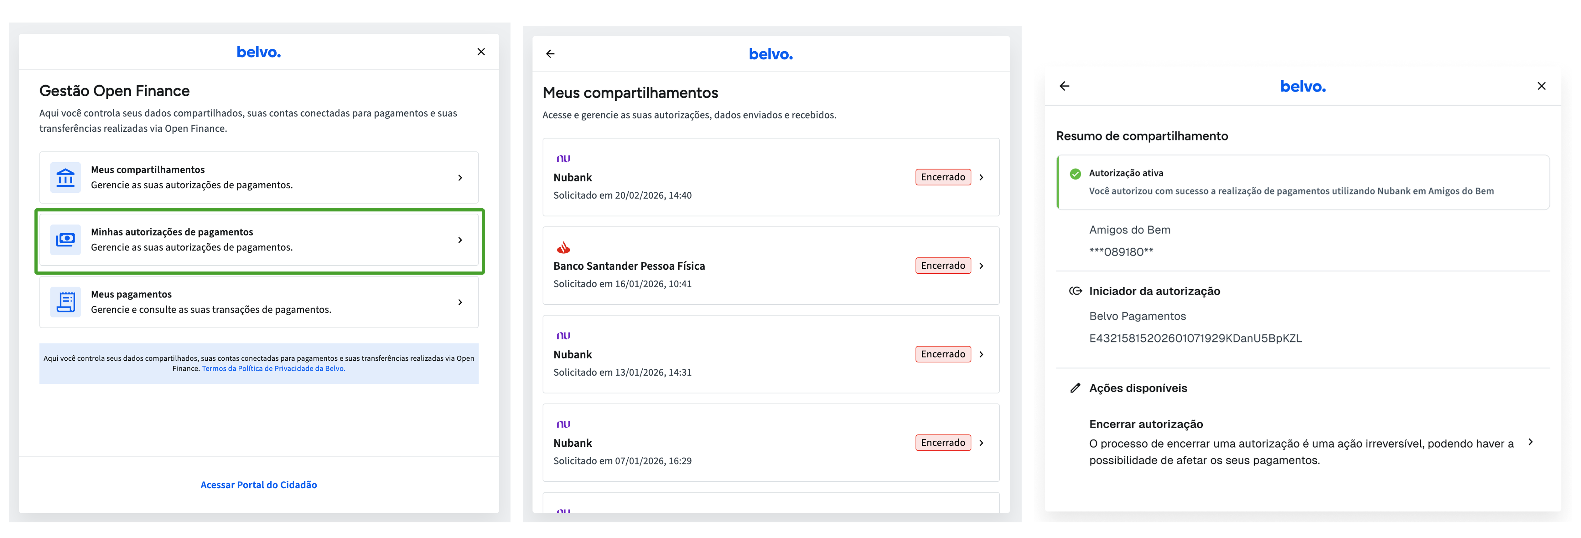This screenshot has width=1581, height=538.
Task: Click the money icon for Minhas autorizações
Action: point(65,240)
